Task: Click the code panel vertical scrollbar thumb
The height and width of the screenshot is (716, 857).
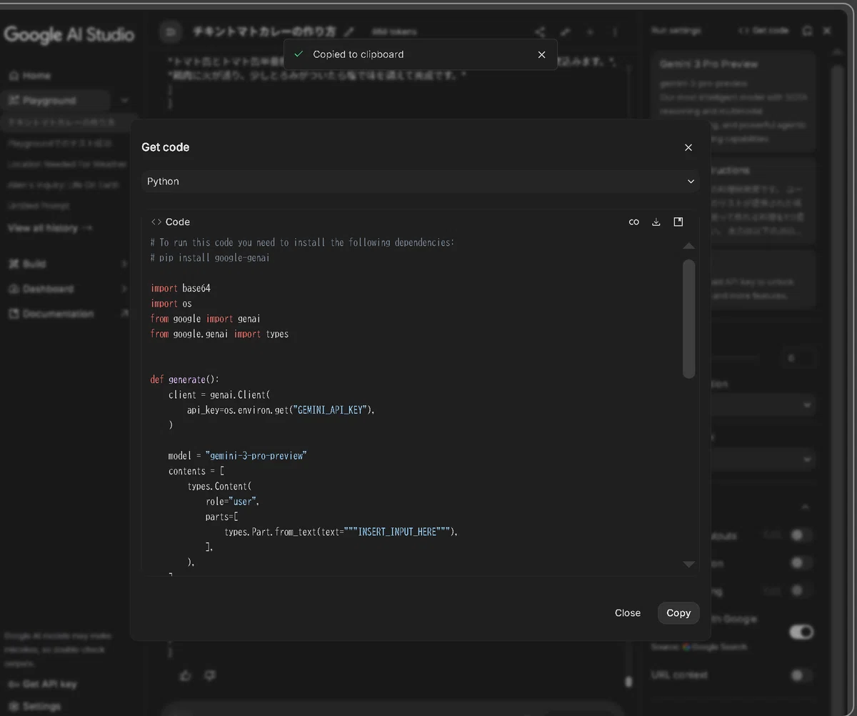Action: (689, 318)
